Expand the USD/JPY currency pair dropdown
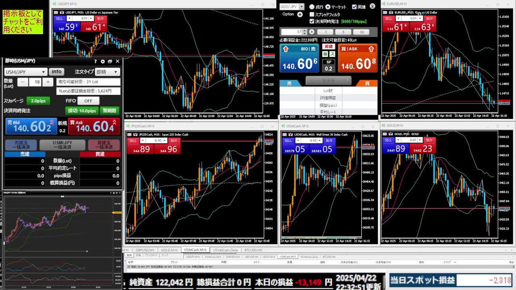516x290 pixels. click(x=302, y=7)
